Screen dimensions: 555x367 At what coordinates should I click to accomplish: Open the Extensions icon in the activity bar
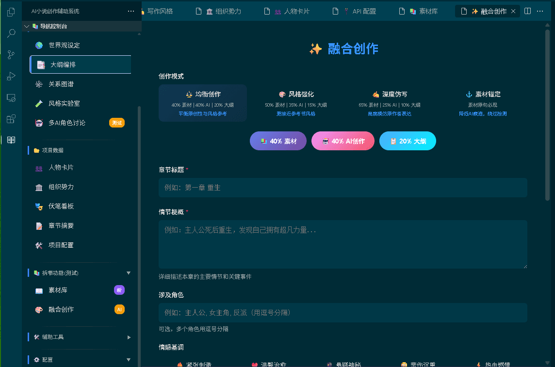coord(11,119)
